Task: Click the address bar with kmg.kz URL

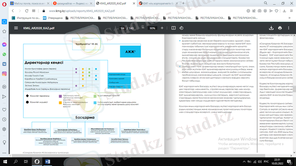Action: [x=111, y=11]
